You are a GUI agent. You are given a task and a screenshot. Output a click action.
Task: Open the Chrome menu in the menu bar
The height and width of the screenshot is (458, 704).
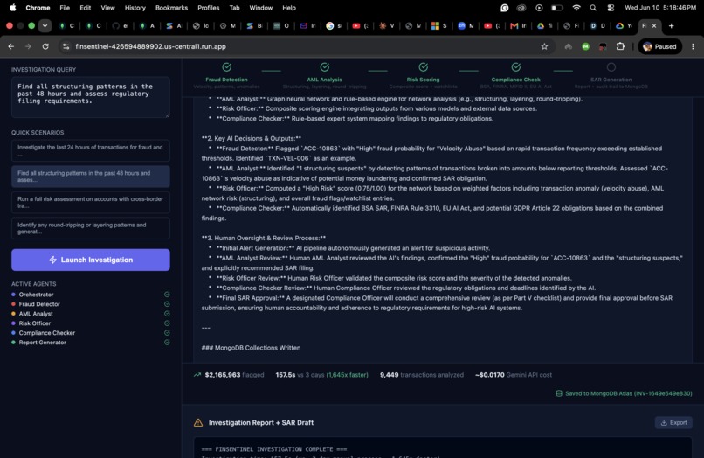pos(38,8)
